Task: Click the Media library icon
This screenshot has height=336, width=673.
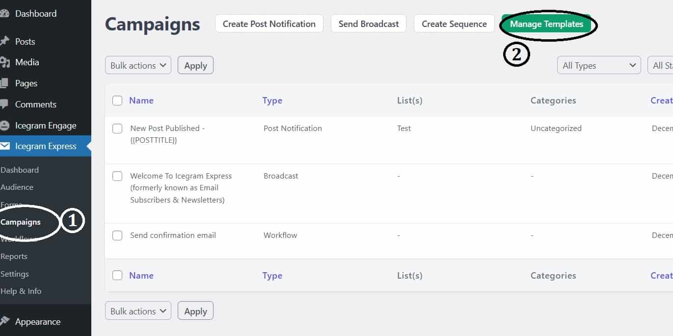Action: click(4, 62)
